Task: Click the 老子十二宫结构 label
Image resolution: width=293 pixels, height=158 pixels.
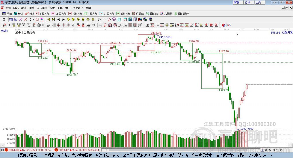Action: [x=25, y=32]
